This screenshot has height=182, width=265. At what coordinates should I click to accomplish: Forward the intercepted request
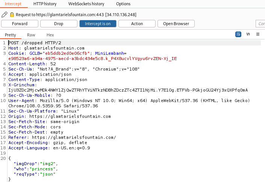[20, 24]
